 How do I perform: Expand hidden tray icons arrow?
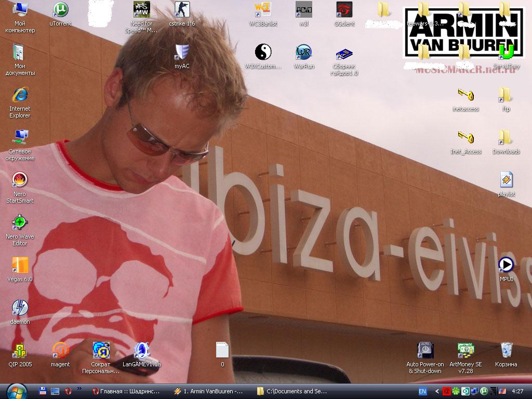click(x=437, y=392)
